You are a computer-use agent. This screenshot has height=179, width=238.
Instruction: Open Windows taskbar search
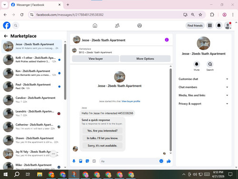click(17, 174)
